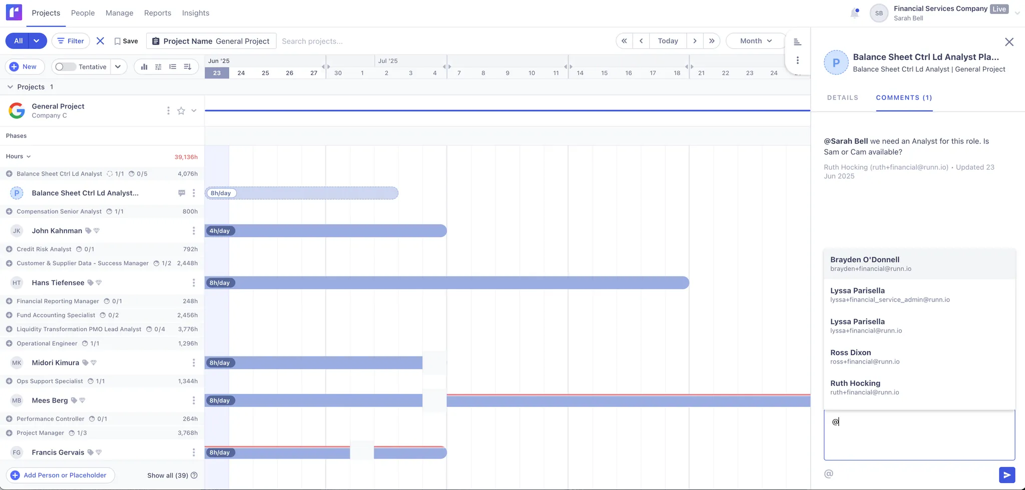1025x490 pixels.
Task: Select Brayden O'Donnell from mention list
Action: (x=919, y=263)
